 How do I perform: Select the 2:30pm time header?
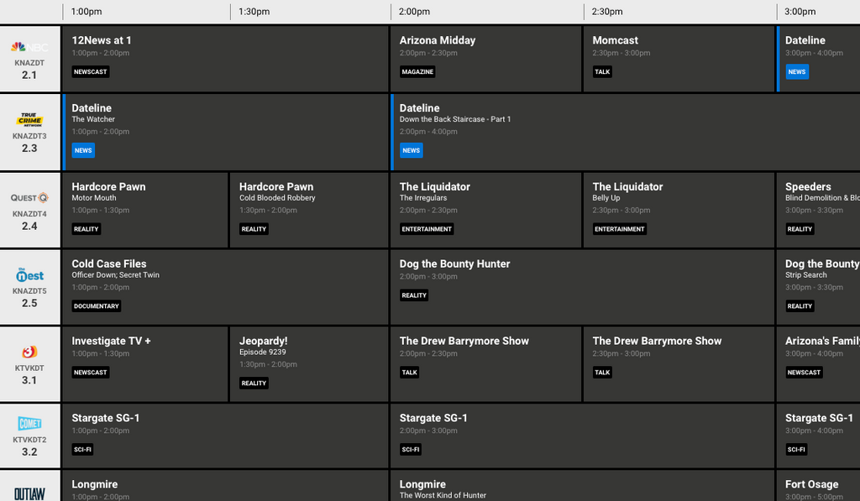607,12
